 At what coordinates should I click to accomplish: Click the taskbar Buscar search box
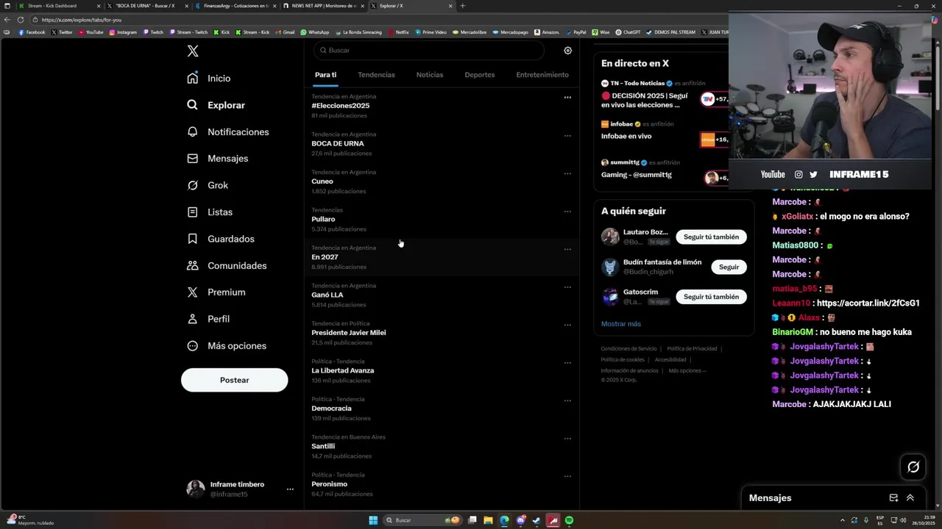[x=422, y=520]
